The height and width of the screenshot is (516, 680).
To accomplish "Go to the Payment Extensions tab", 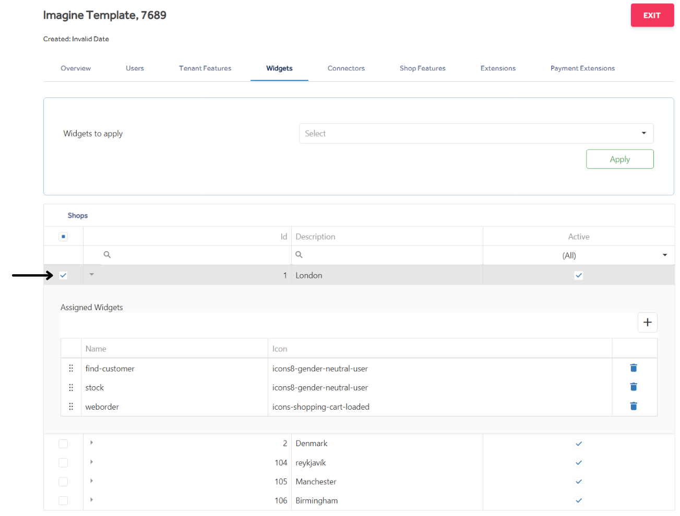I will point(582,68).
